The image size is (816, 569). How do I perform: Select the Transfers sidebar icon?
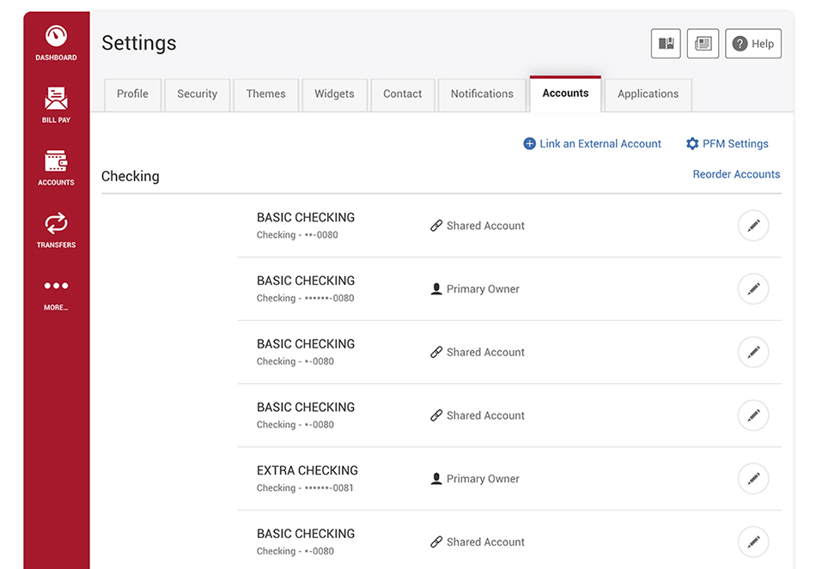tap(56, 230)
